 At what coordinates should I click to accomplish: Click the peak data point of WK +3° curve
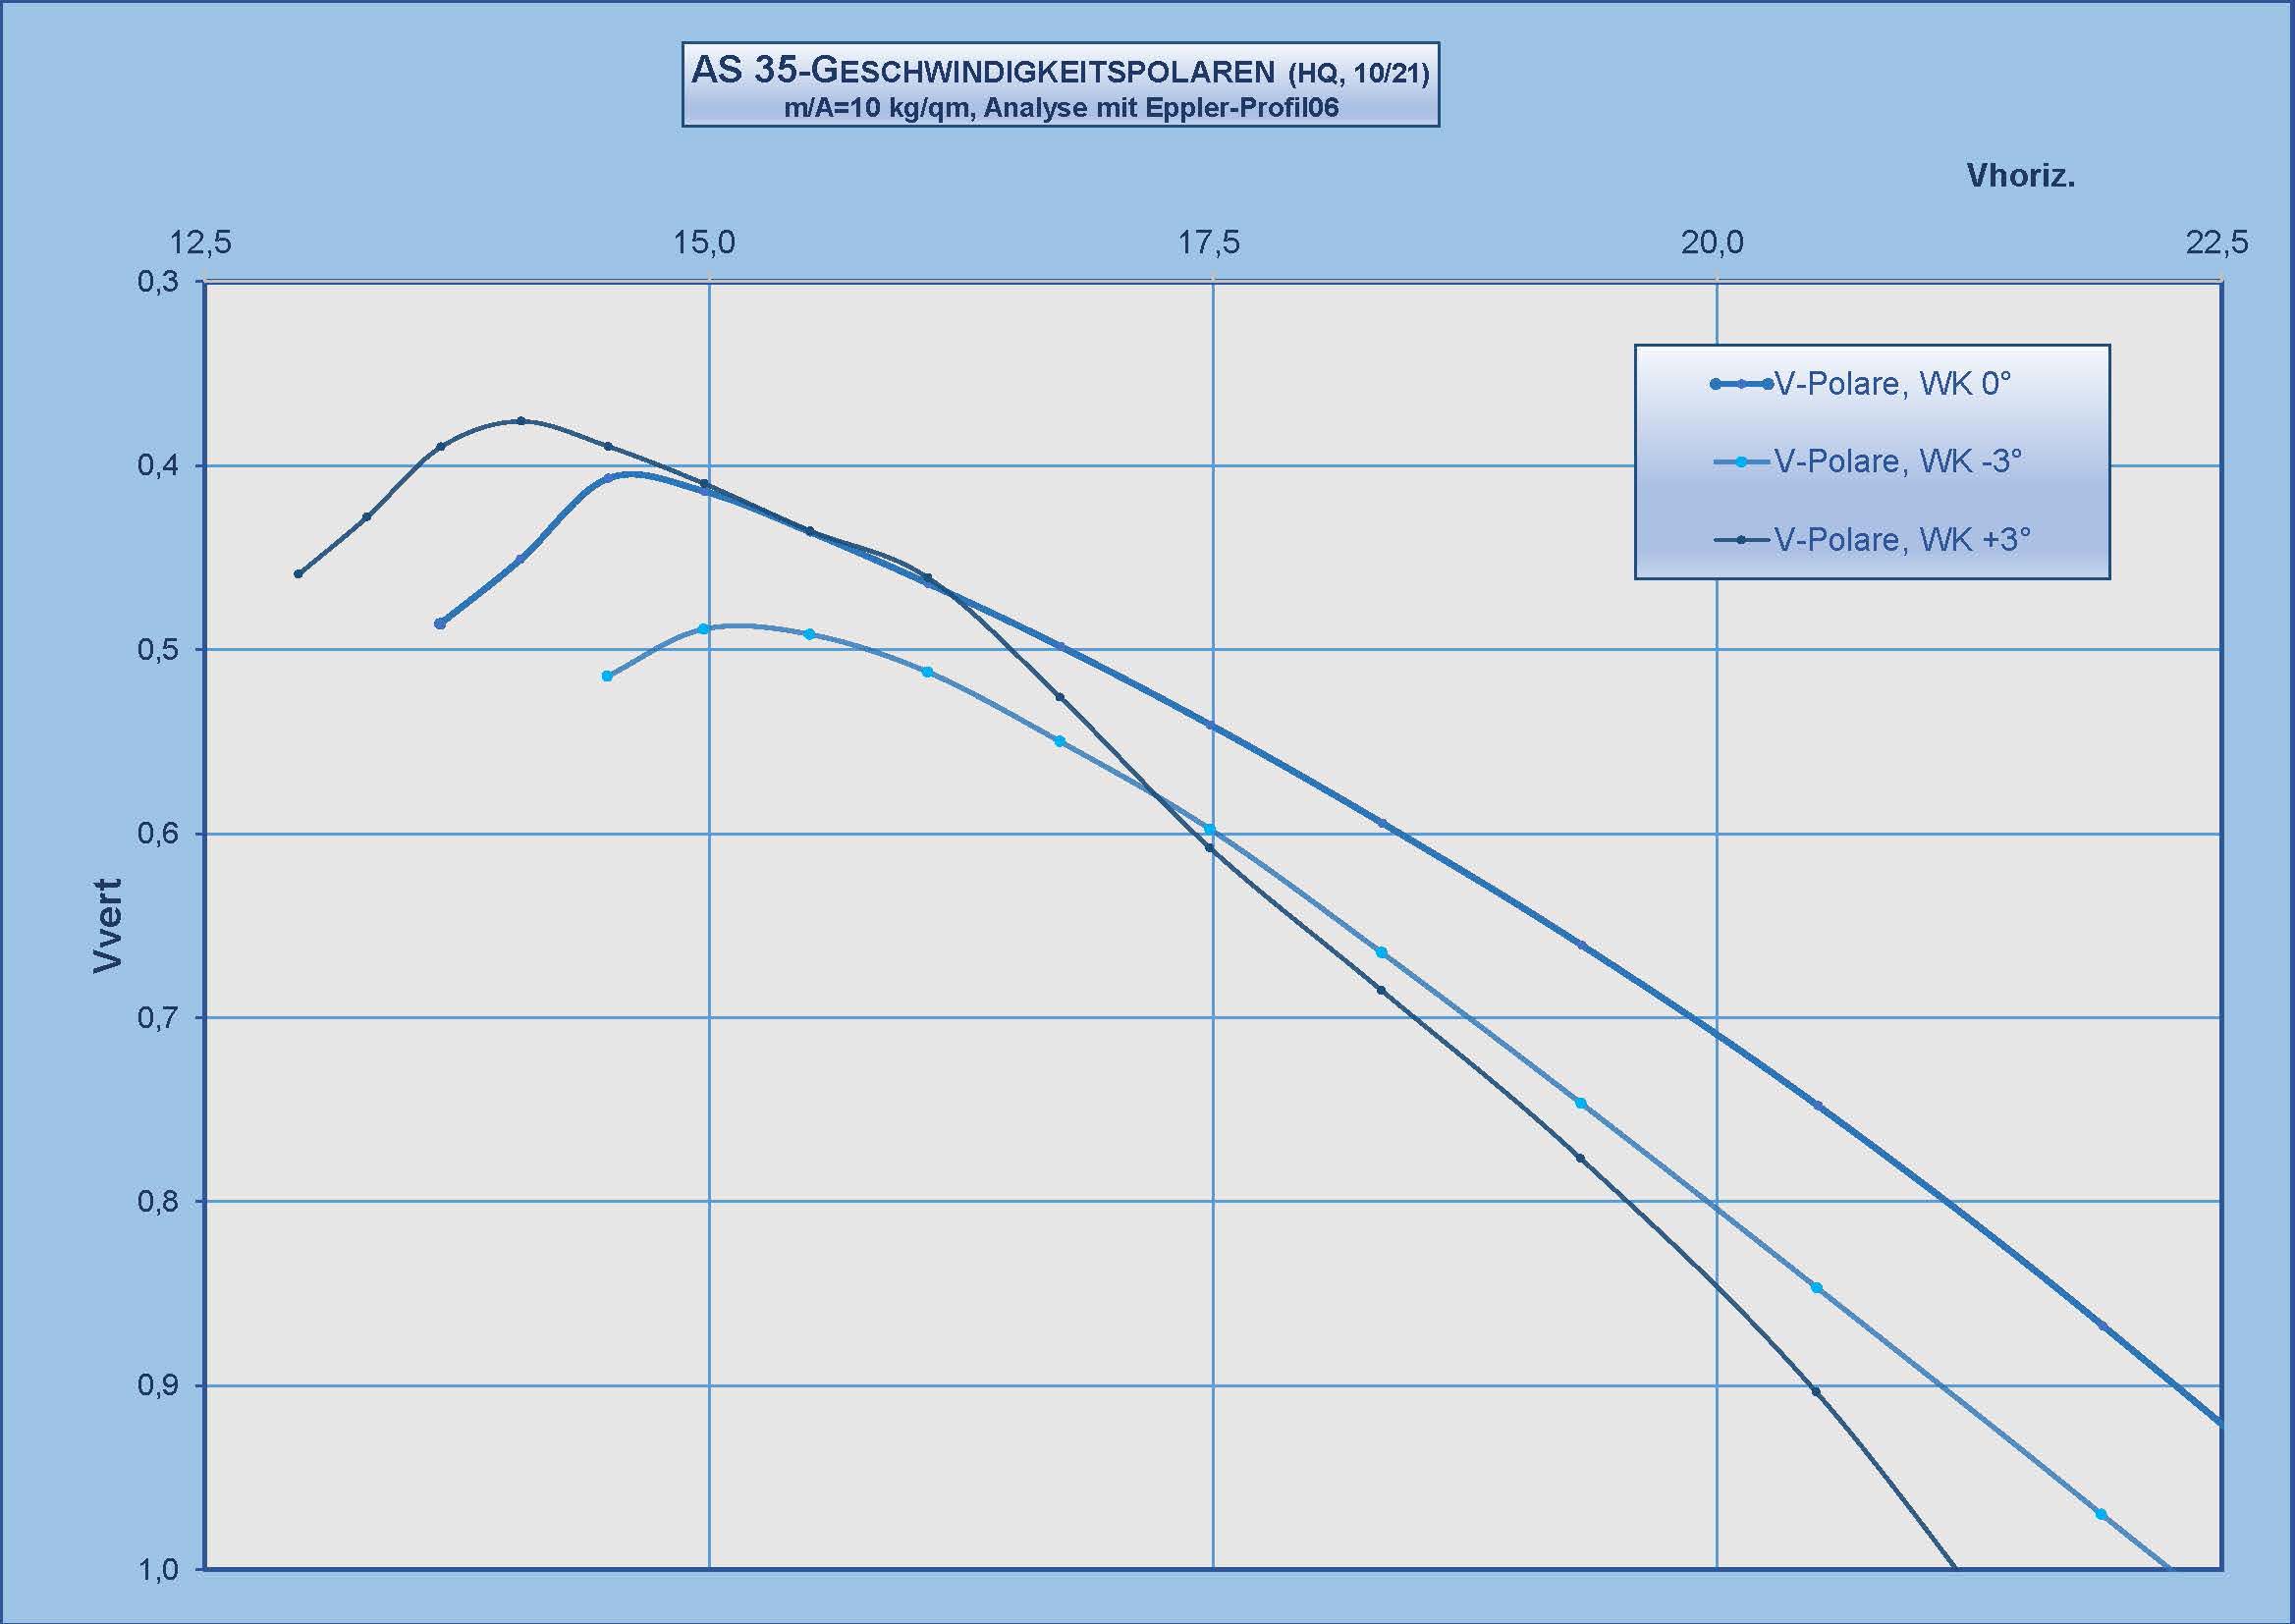[x=521, y=420]
